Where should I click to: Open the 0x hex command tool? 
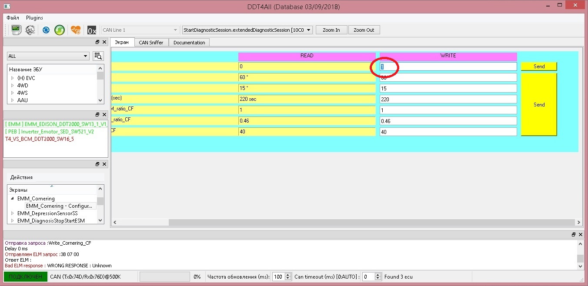[92, 30]
